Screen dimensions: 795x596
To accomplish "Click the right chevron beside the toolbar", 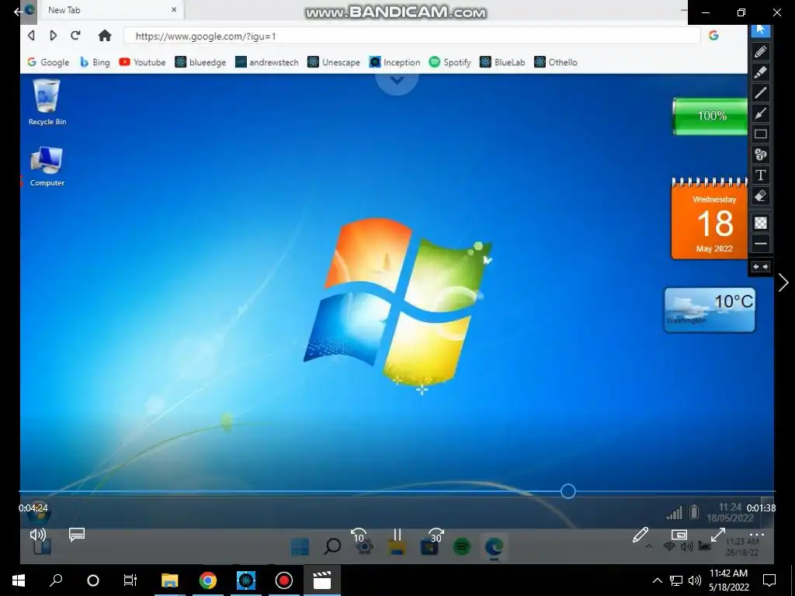I will point(783,282).
